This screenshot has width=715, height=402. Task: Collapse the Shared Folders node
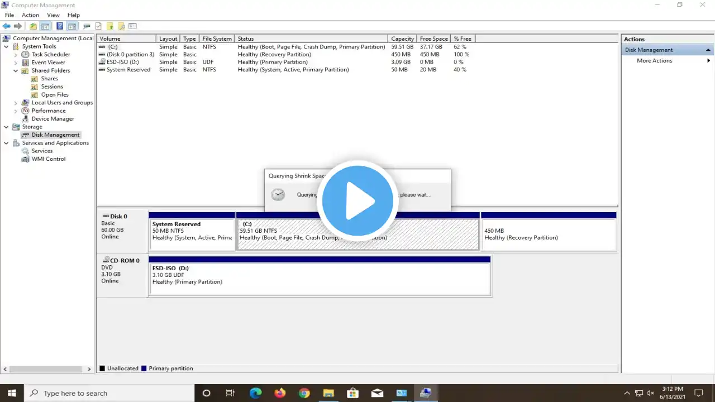click(16, 71)
